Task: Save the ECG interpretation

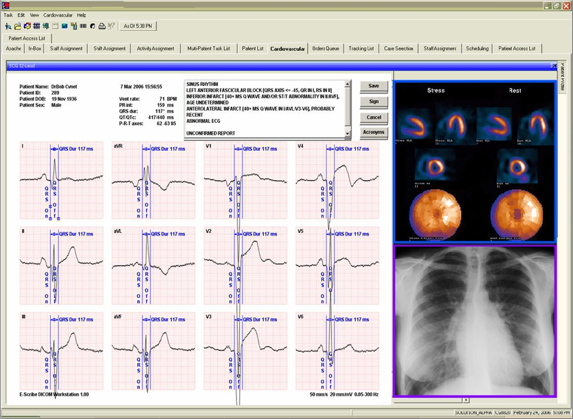Action: pos(373,87)
